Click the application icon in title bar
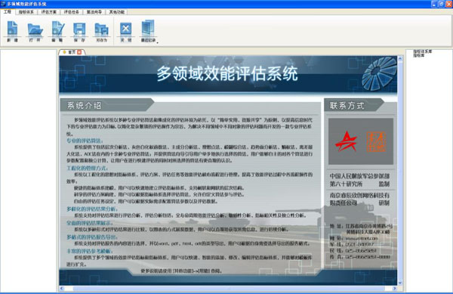Screen dimensions: 453x294 click(x=3, y=4)
